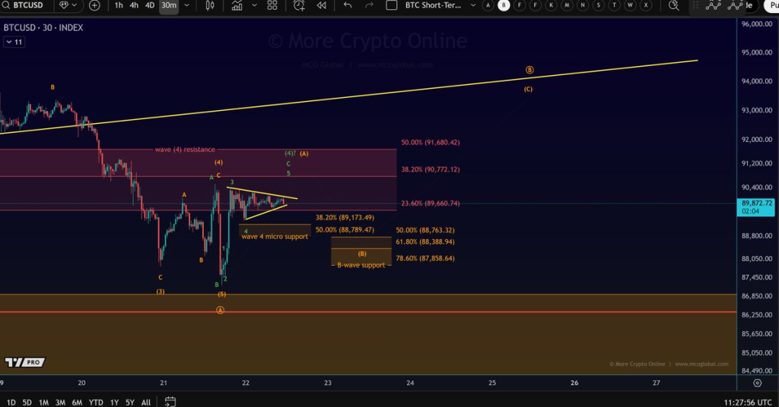
Task: Select watchlist circle K
Action: [x=553, y=5]
